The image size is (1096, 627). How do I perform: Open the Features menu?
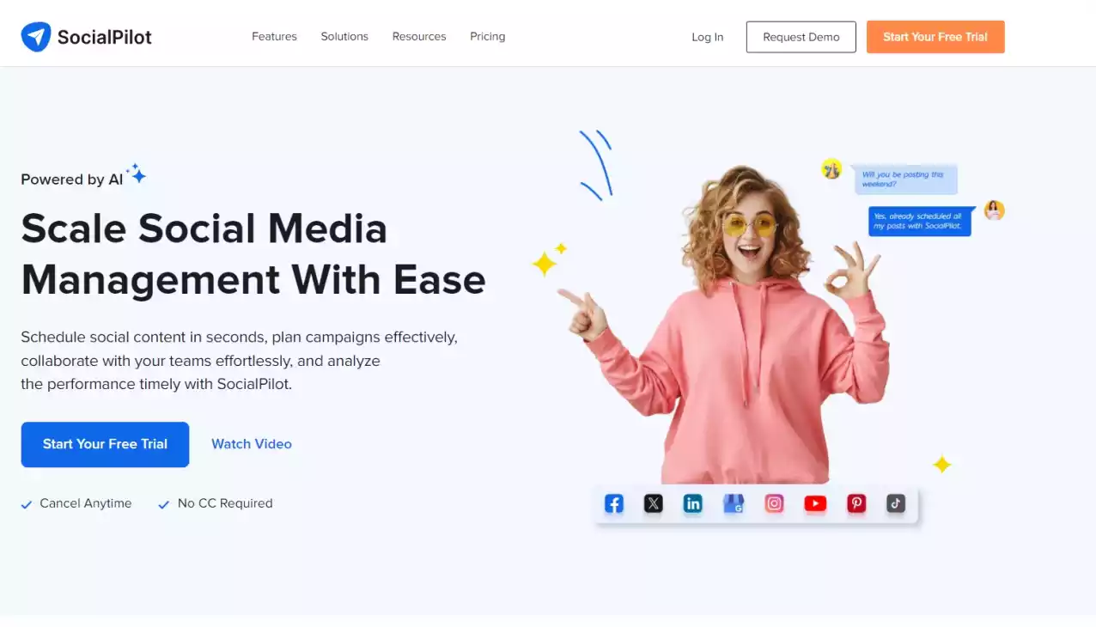click(x=274, y=37)
